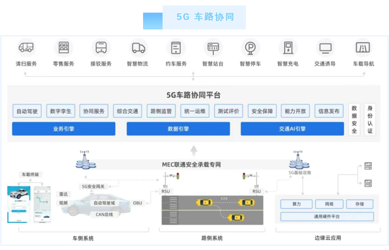Click the 交通AI引擎 bar
Image resolution: width=389 pixels, height=250 pixels.
pyautogui.click(x=292, y=129)
